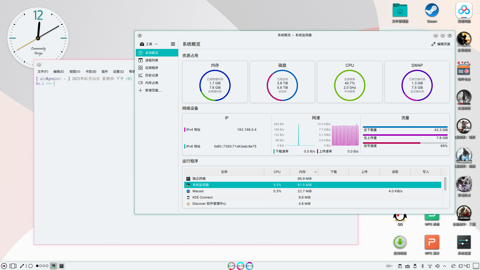Open 内存占用 memory page
The height and width of the screenshot is (270, 480).
(157, 83)
